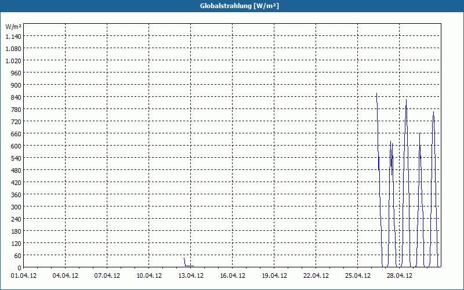Click the W/m² unit label on y-axis
Screen dimensions: 464x290
coord(13,27)
